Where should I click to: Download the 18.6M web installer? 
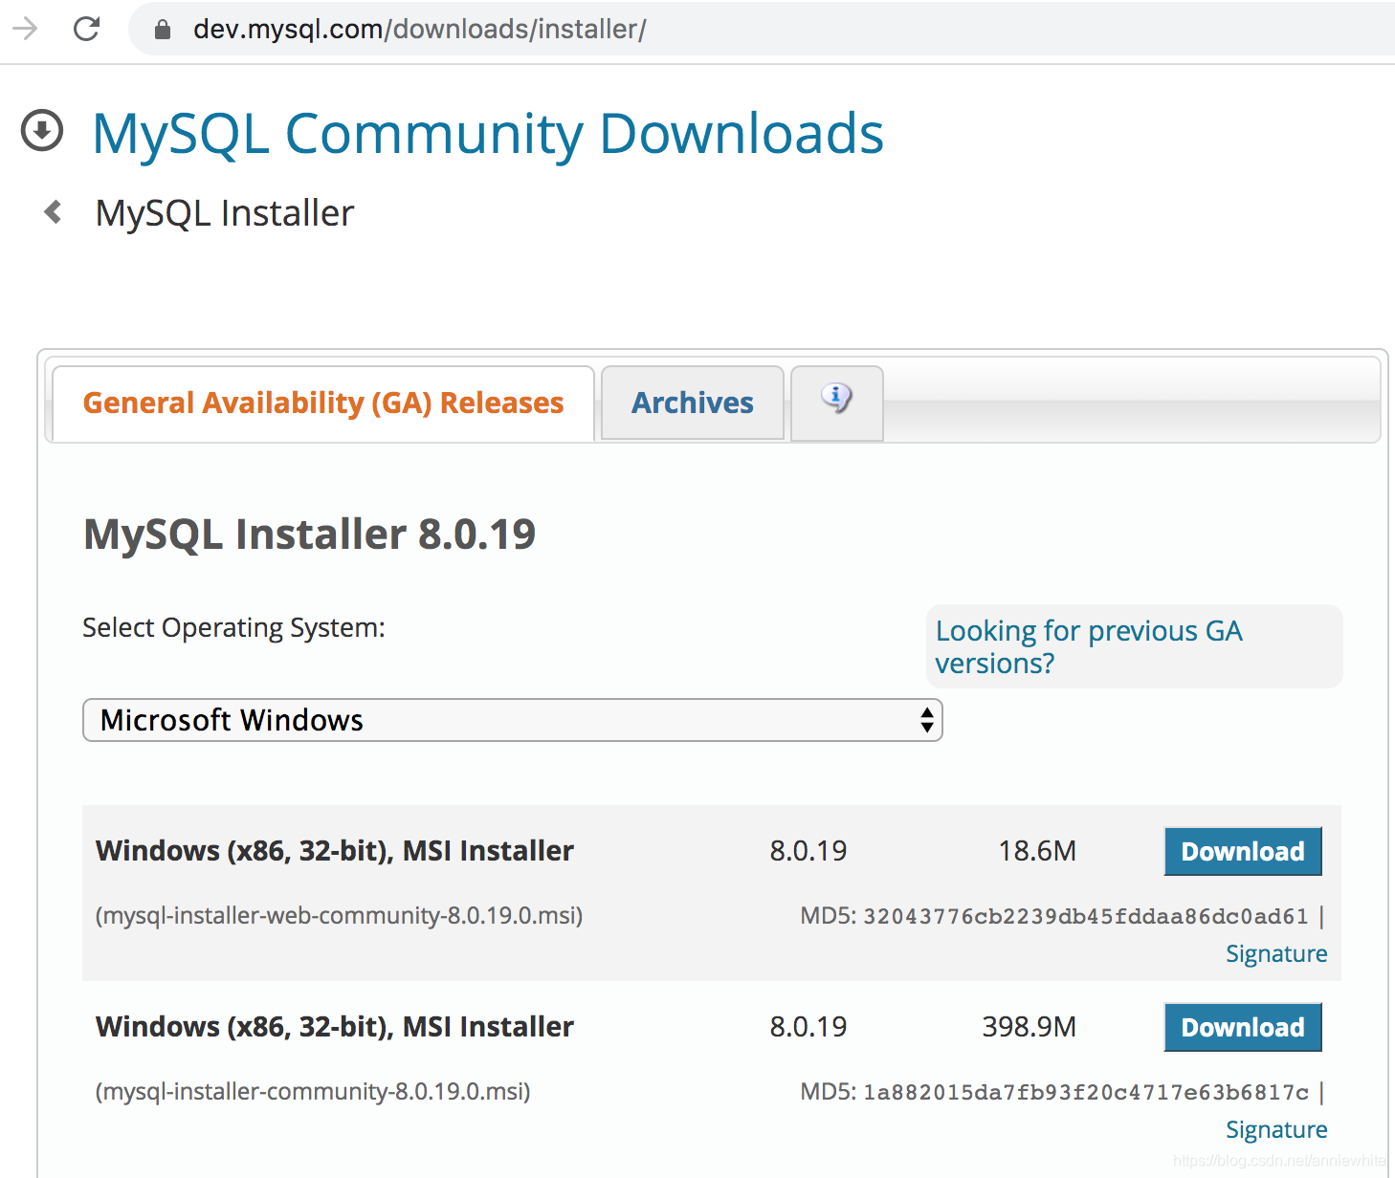click(1243, 851)
